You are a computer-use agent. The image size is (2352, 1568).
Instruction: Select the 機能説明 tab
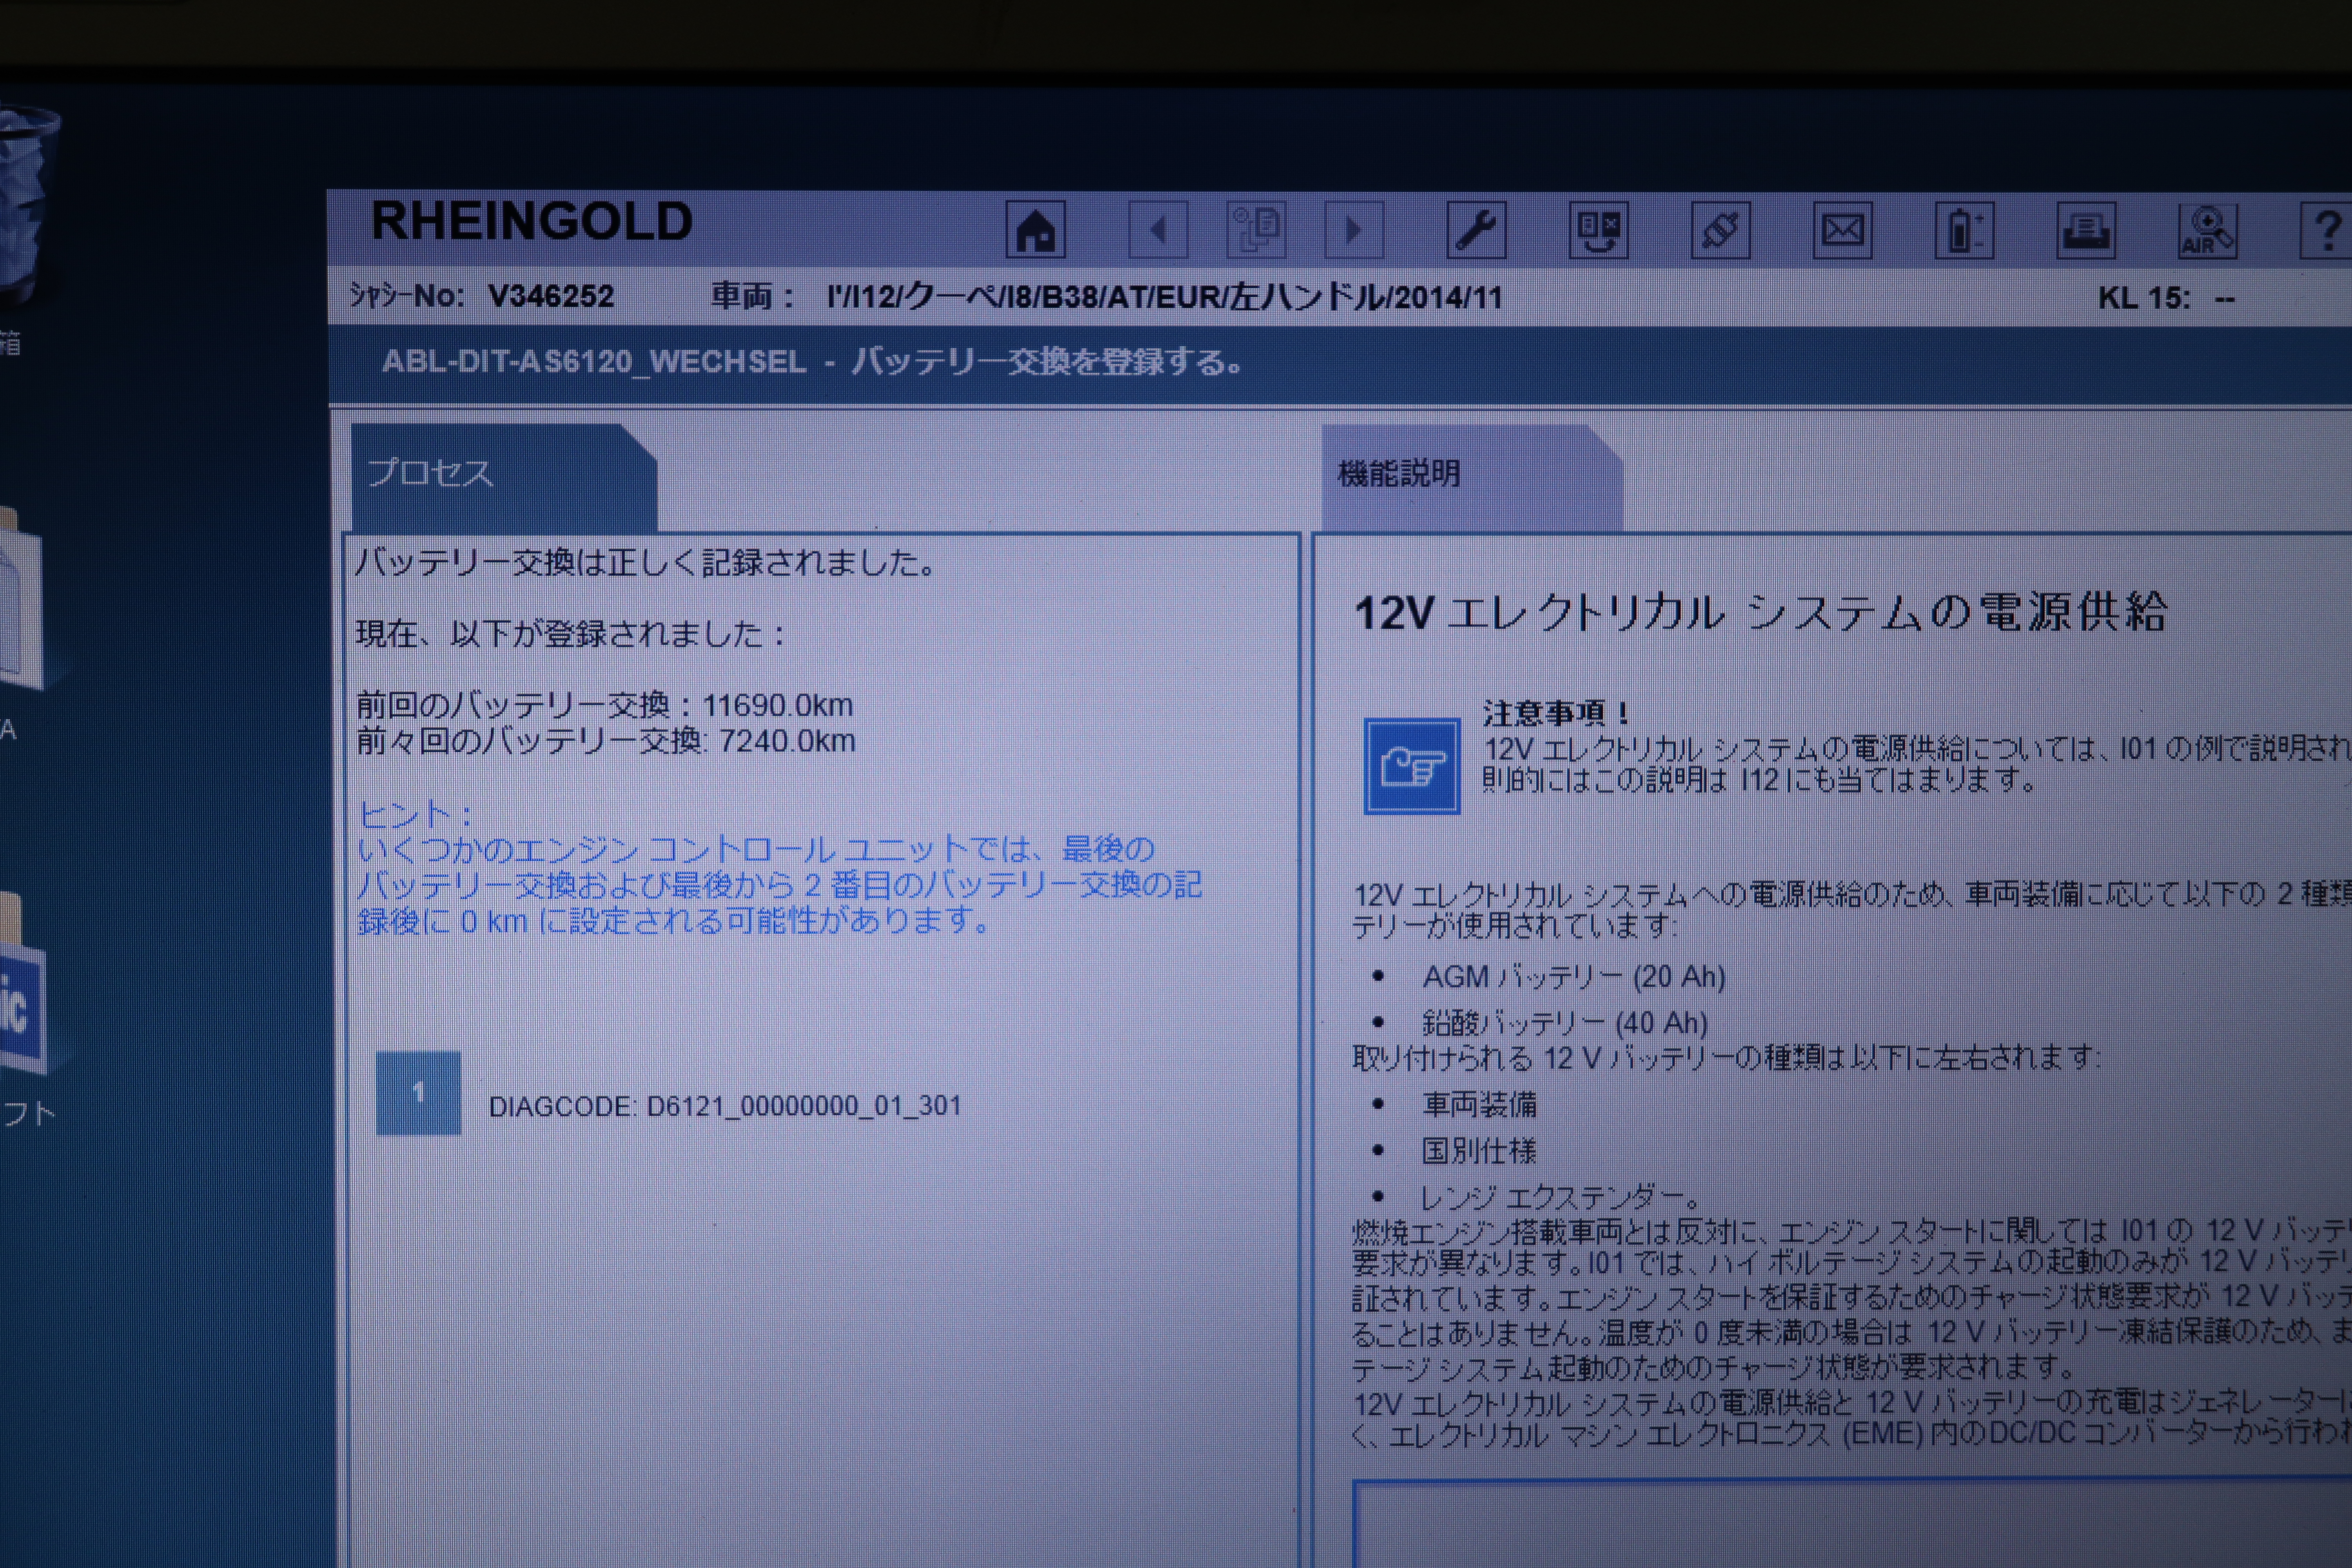click(1471, 477)
